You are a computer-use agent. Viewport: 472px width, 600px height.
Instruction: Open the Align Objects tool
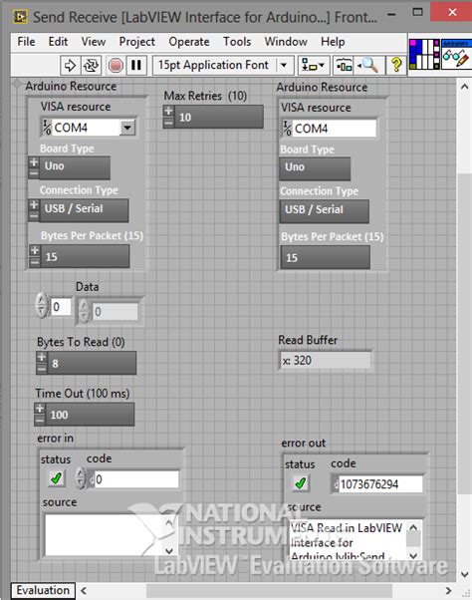(x=313, y=66)
